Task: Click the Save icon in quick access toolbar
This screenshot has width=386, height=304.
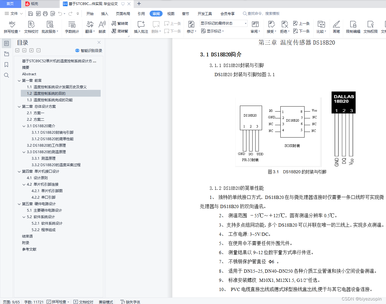Action: pos(30,14)
